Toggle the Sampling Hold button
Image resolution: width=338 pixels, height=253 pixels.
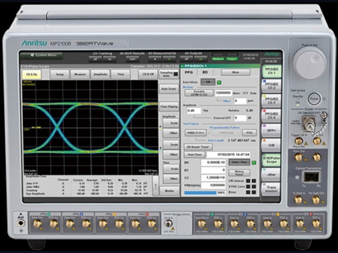click(169, 74)
